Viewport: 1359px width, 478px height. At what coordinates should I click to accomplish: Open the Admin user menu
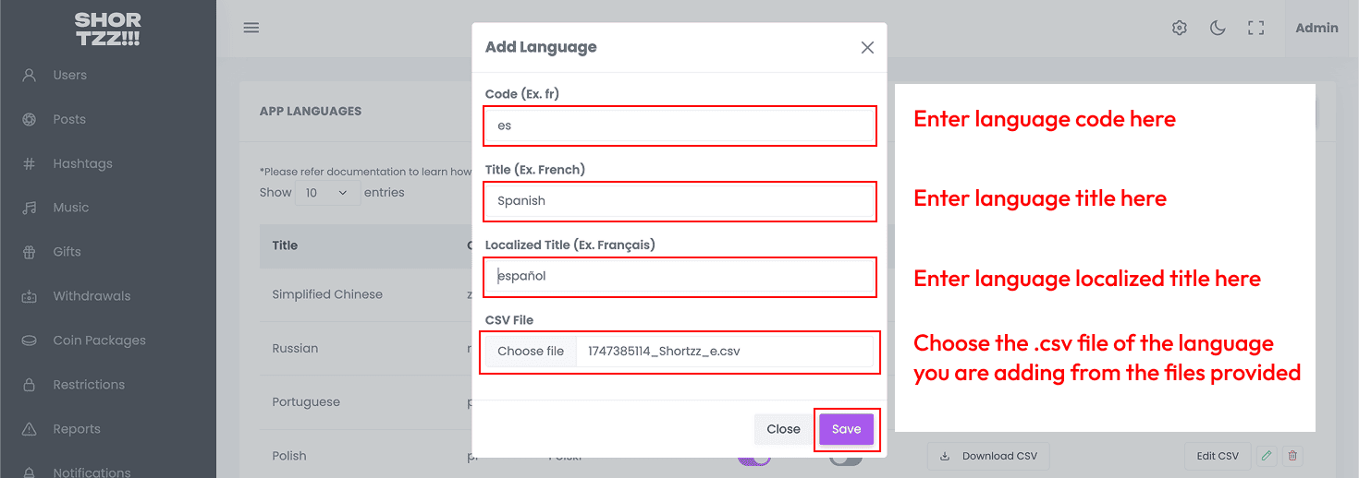pyautogui.click(x=1316, y=28)
